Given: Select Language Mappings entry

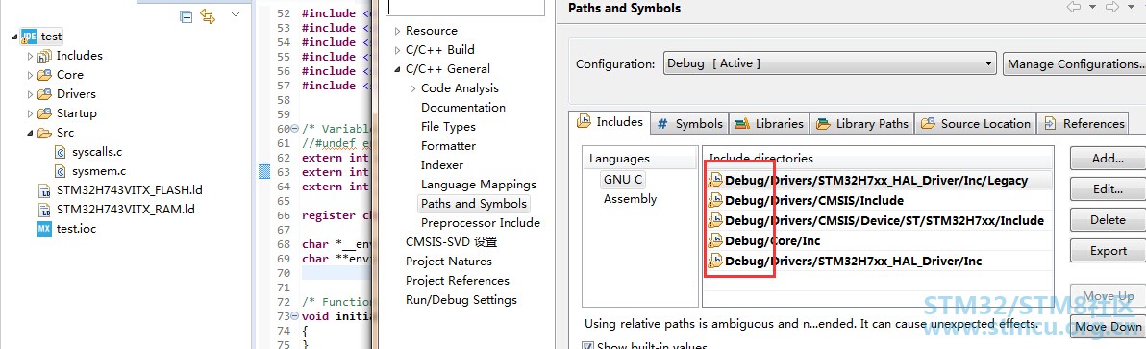Looking at the screenshot, I should [x=478, y=185].
